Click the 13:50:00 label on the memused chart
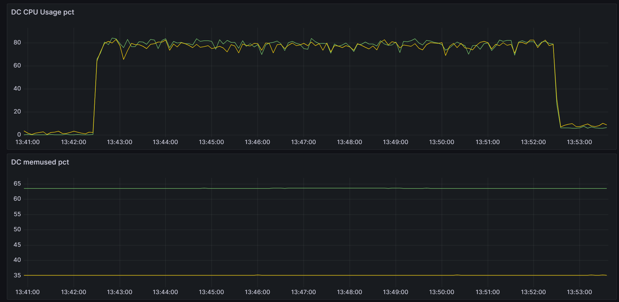This screenshot has height=302, width=619. coord(441,292)
